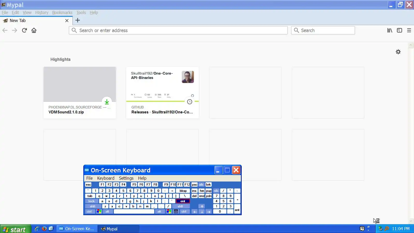Click the F5 key on the On-Screen Keyboard

pyautogui.click(x=134, y=185)
